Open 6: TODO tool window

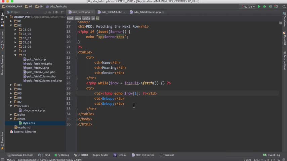pyautogui.click(x=81, y=155)
